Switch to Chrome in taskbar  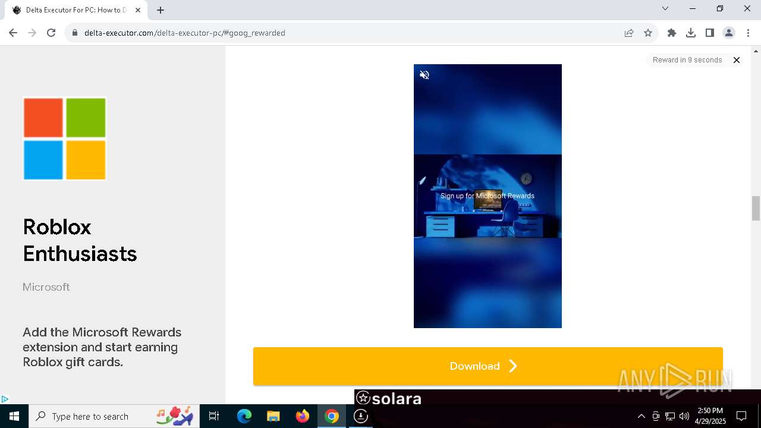pos(332,416)
